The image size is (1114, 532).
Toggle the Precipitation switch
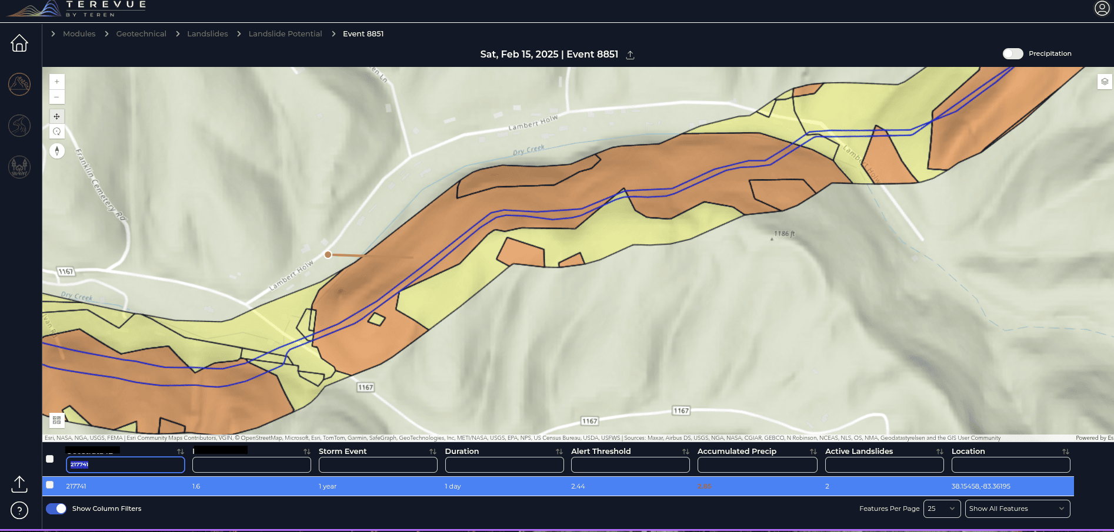point(1012,53)
